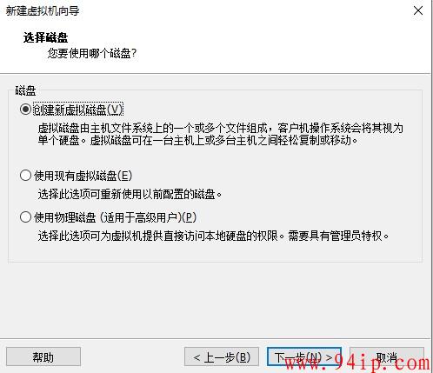Click the 您要使用哪个磁盘? subtitle text
This screenshot has height=373, width=433.
point(92,53)
